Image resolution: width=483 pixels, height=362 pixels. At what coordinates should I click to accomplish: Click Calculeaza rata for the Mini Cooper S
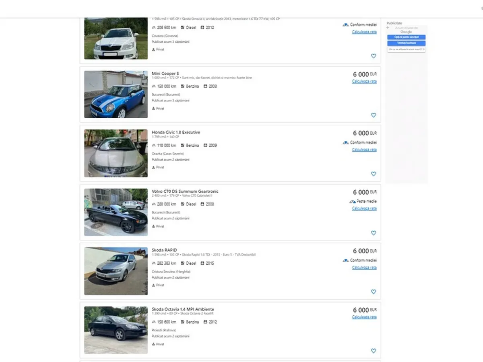(x=364, y=81)
